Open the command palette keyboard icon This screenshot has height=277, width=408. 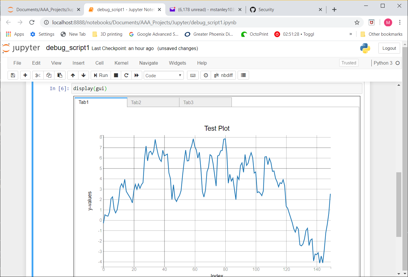193,75
